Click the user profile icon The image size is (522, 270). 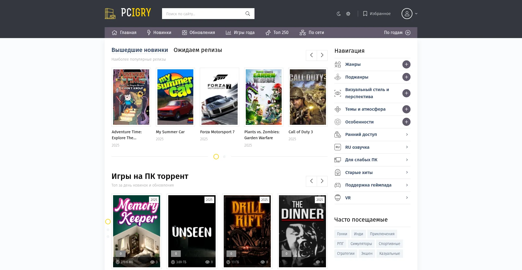tap(407, 14)
